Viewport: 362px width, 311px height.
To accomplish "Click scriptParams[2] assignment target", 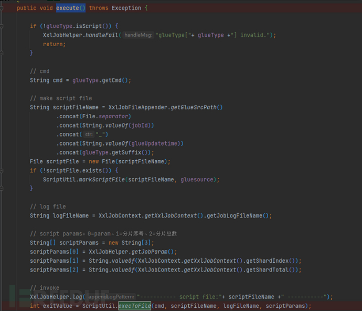I will pyautogui.click(x=54, y=269).
